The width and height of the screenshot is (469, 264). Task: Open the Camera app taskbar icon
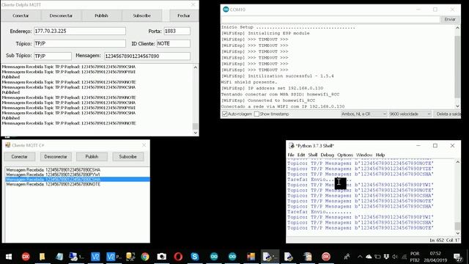tap(161, 257)
